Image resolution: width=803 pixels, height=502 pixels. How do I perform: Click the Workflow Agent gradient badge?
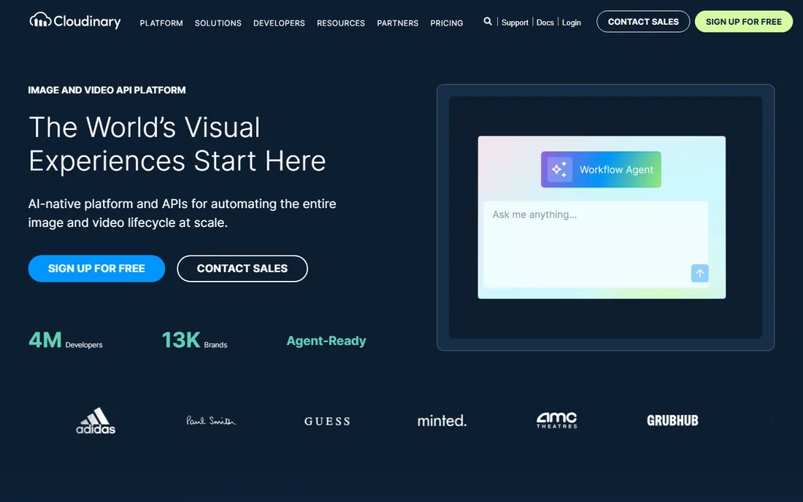click(601, 169)
